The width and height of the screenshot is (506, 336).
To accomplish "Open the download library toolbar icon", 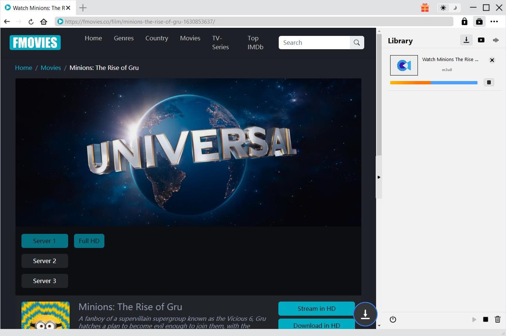I will point(479,21).
